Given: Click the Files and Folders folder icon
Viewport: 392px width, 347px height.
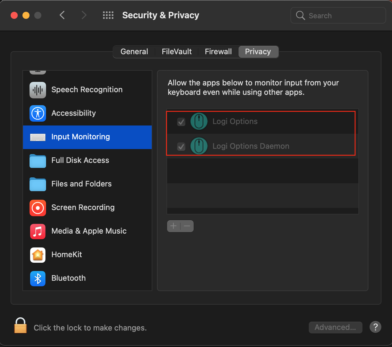Looking at the screenshot, I should click(38, 184).
